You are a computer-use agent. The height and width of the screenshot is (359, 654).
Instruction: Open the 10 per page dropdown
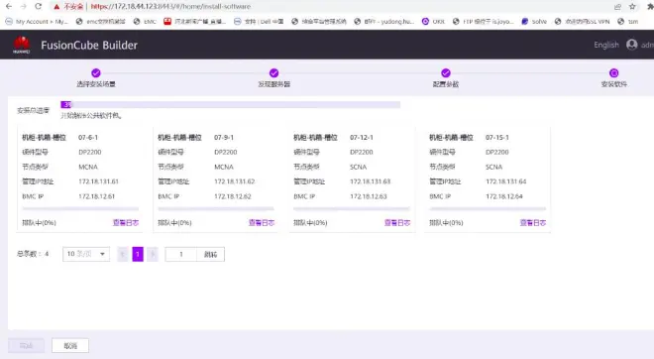[x=86, y=254]
